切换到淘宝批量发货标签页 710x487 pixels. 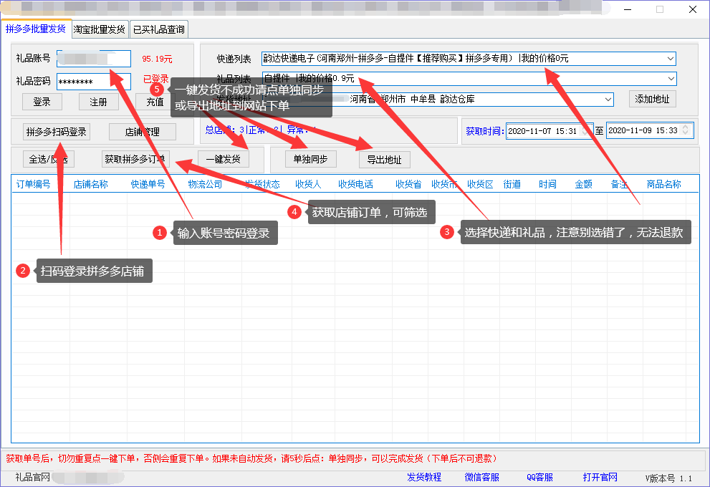(100, 29)
